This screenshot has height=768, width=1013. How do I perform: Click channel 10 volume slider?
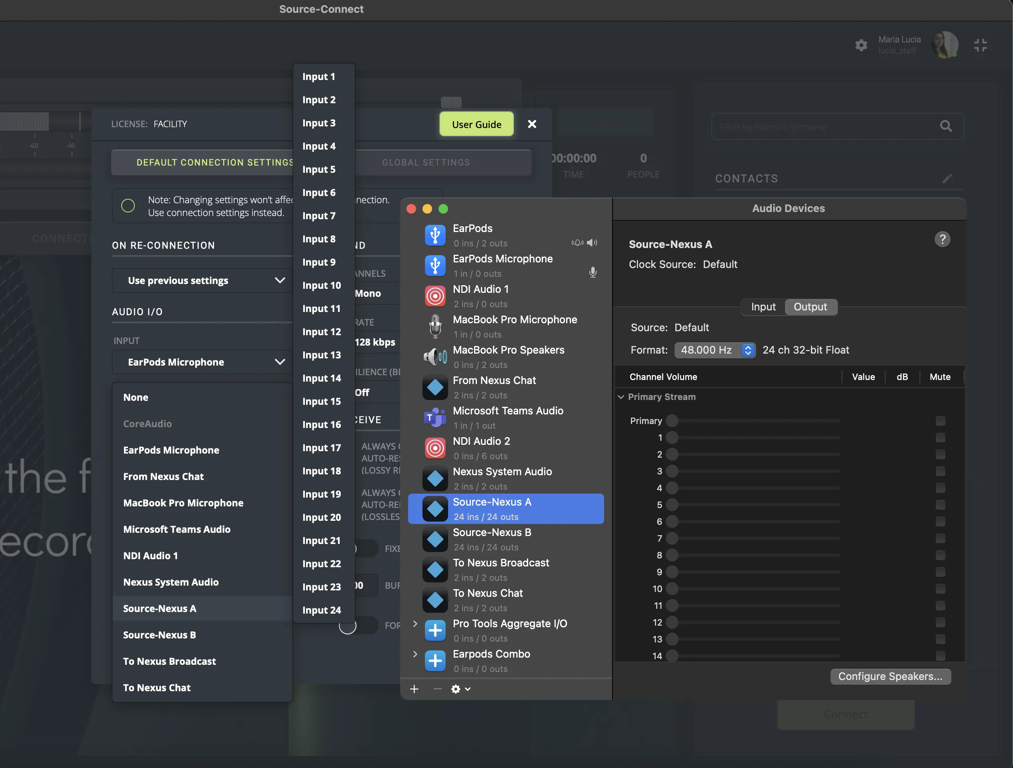coord(754,588)
